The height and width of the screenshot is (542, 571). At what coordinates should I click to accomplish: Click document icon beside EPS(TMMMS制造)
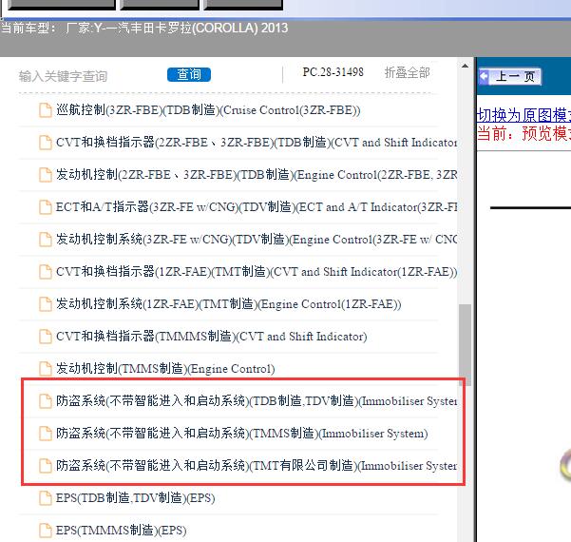(x=46, y=530)
